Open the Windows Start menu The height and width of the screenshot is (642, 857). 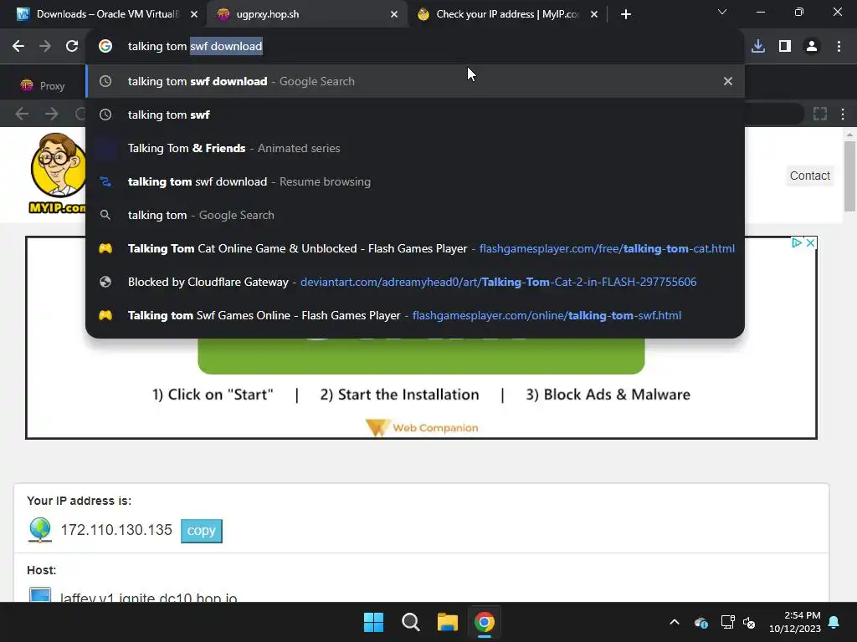pyautogui.click(x=374, y=622)
